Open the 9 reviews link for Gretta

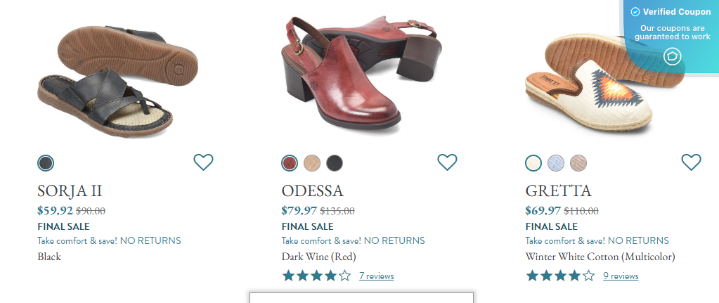621,276
